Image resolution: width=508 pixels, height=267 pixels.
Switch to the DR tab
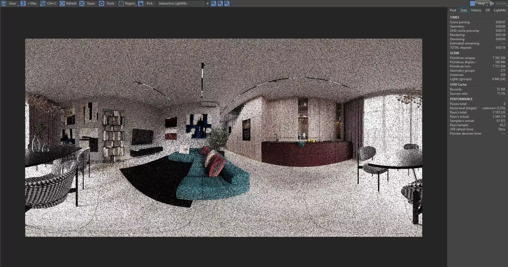click(x=488, y=10)
